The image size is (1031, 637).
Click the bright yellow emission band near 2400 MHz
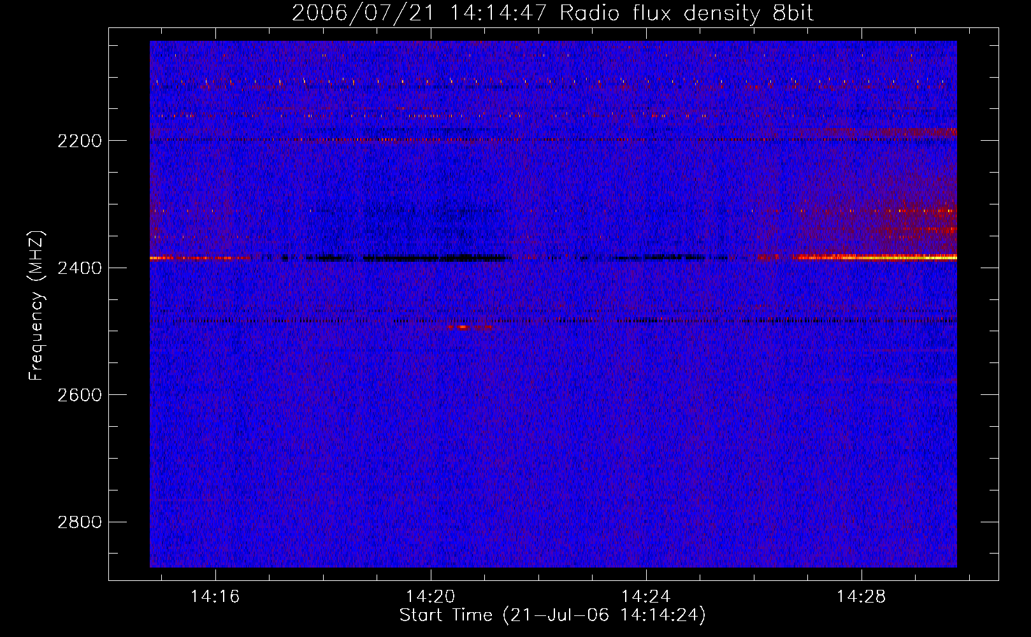(875, 257)
